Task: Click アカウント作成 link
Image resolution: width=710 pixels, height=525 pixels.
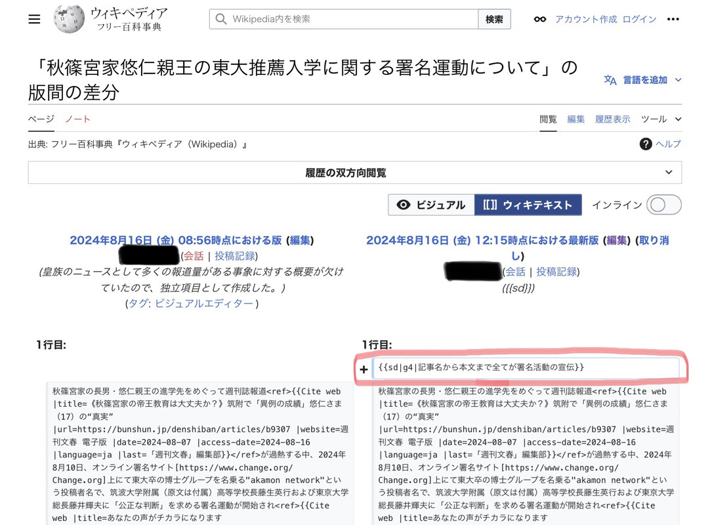Action: coord(586,19)
